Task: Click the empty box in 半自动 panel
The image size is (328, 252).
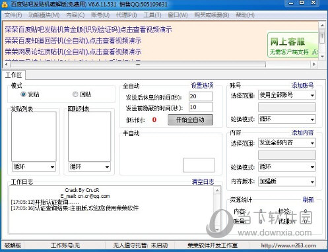Action: [199, 165]
